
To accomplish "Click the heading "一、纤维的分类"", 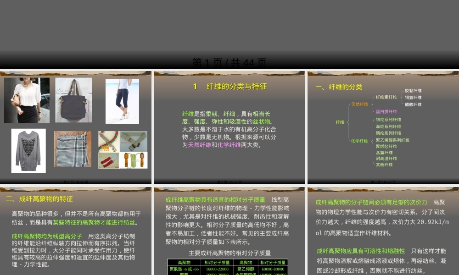I will coord(339,87).
